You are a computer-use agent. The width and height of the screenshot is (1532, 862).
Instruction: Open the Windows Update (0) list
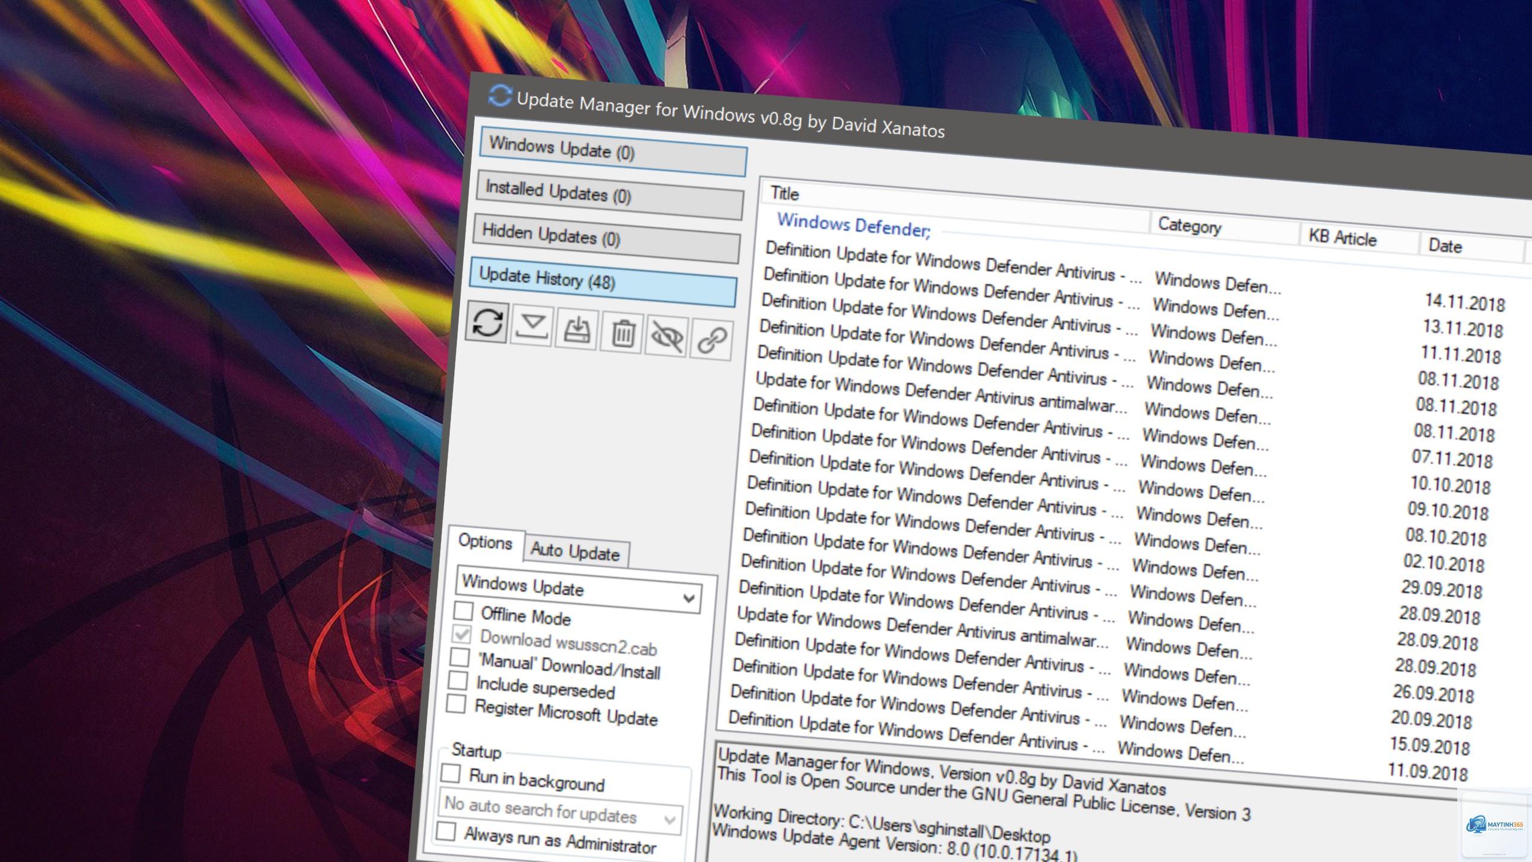pos(613,150)
